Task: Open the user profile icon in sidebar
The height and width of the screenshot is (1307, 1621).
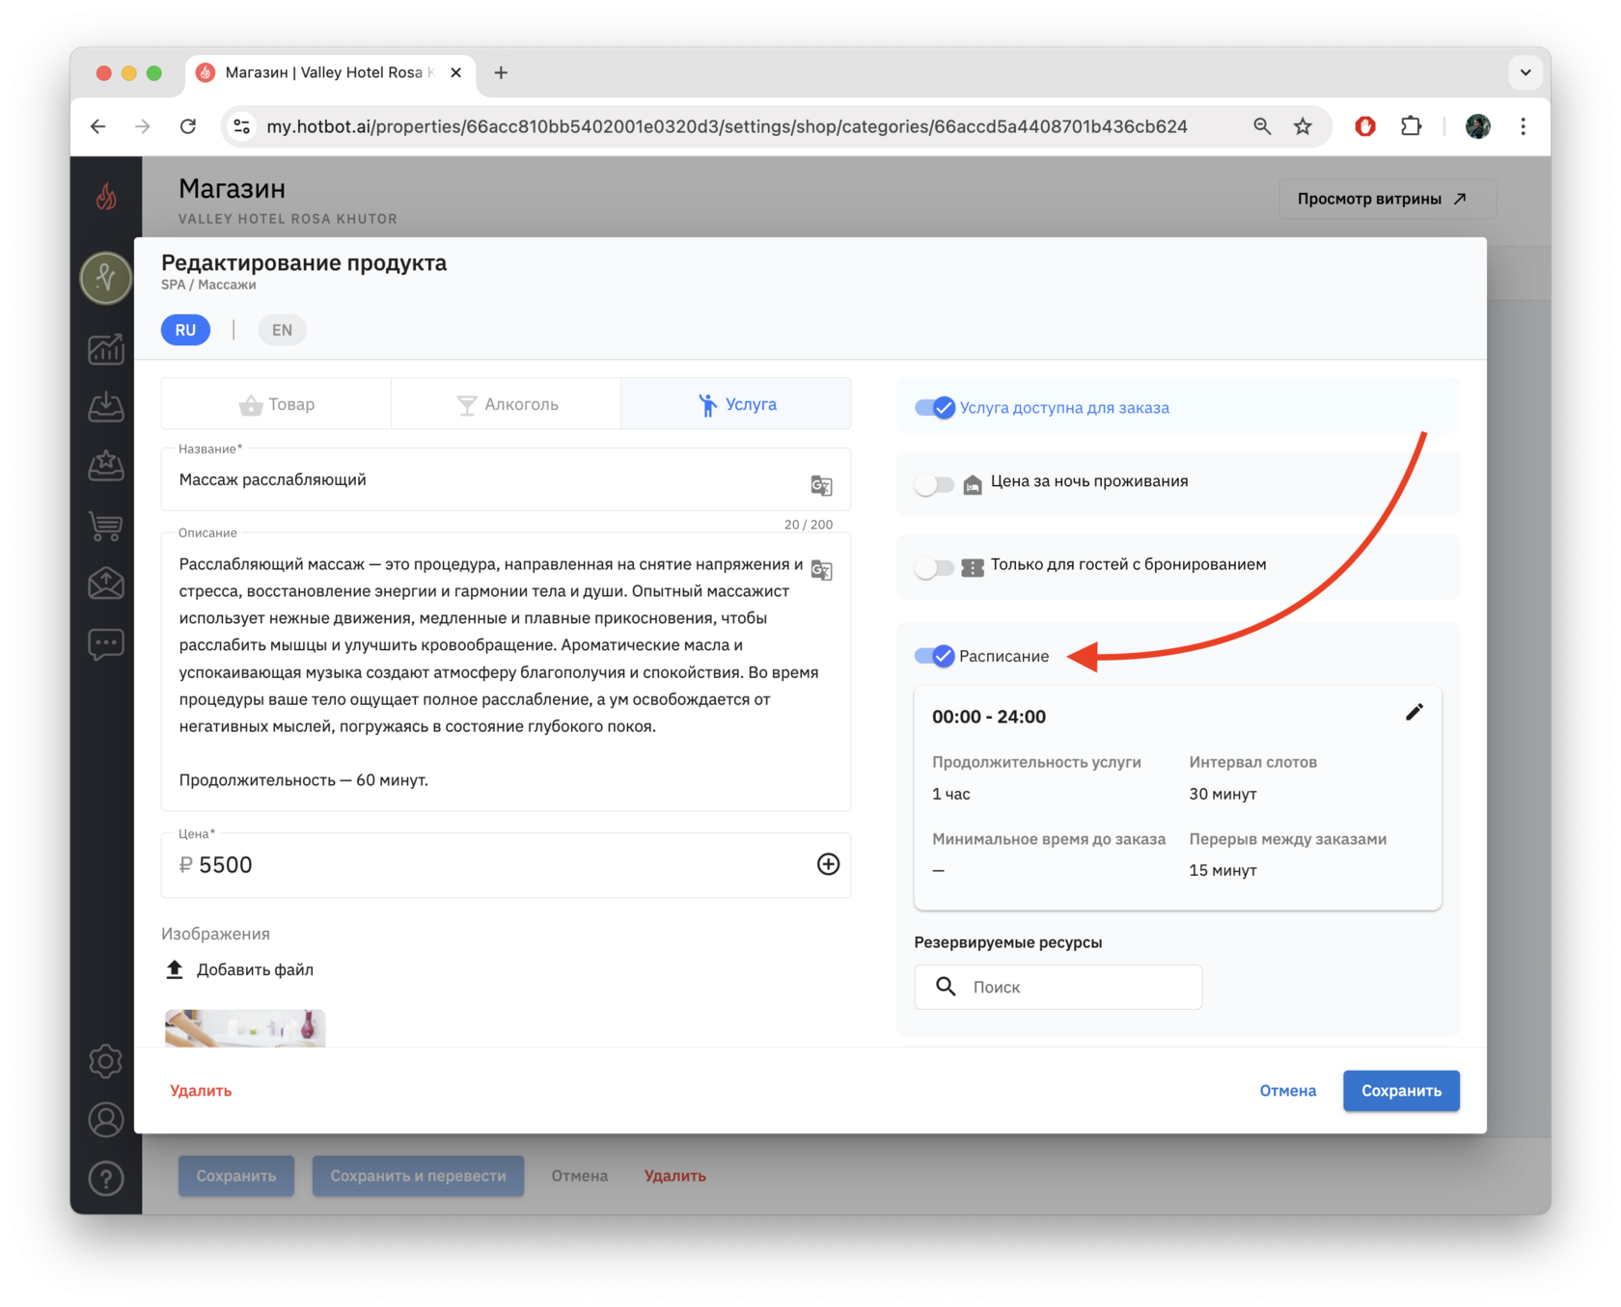Action: tap(106, 1120)
